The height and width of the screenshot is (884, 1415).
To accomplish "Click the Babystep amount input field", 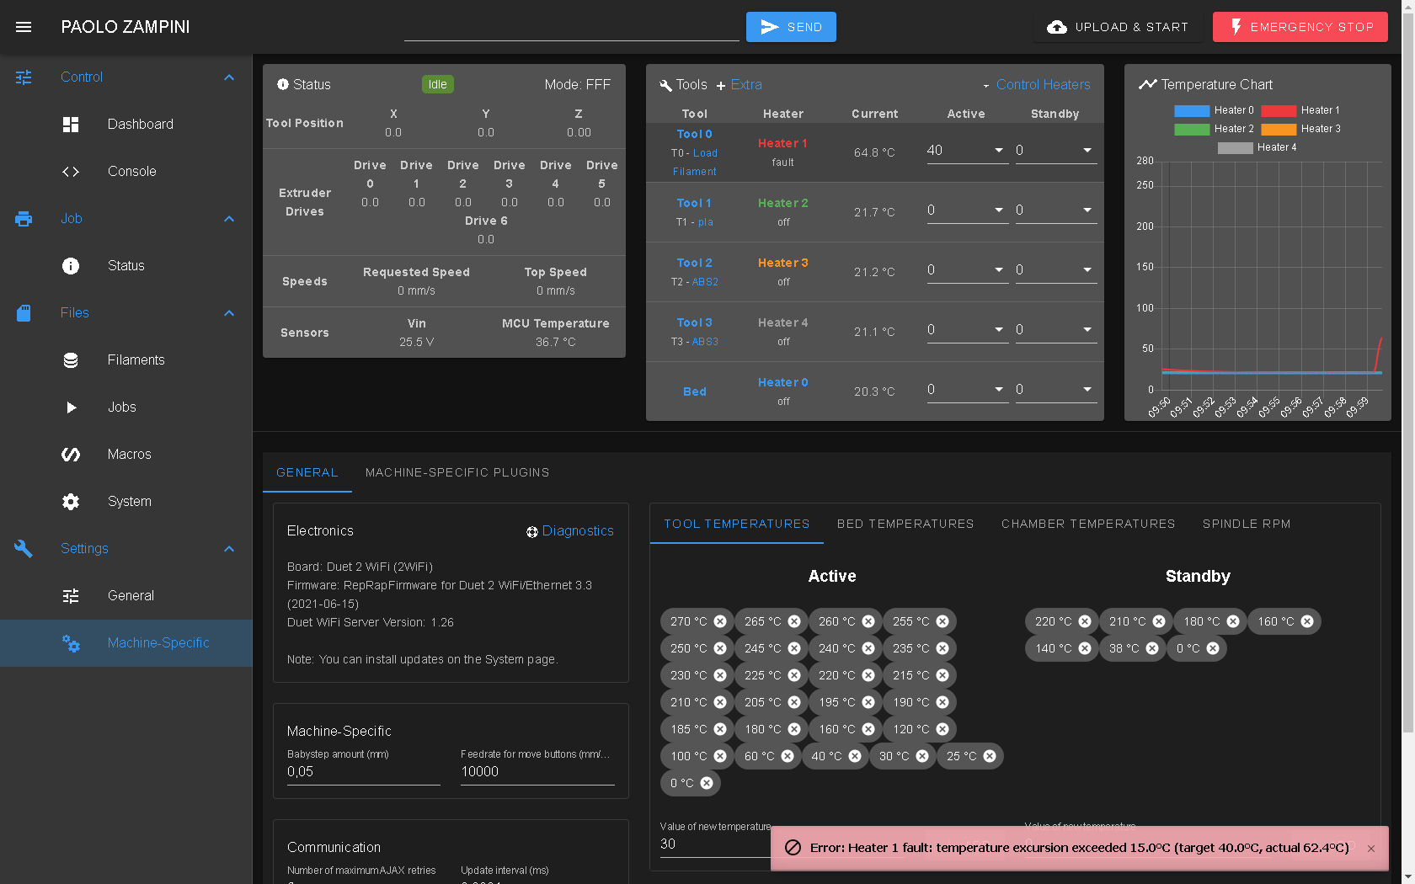I will point(363,772).
